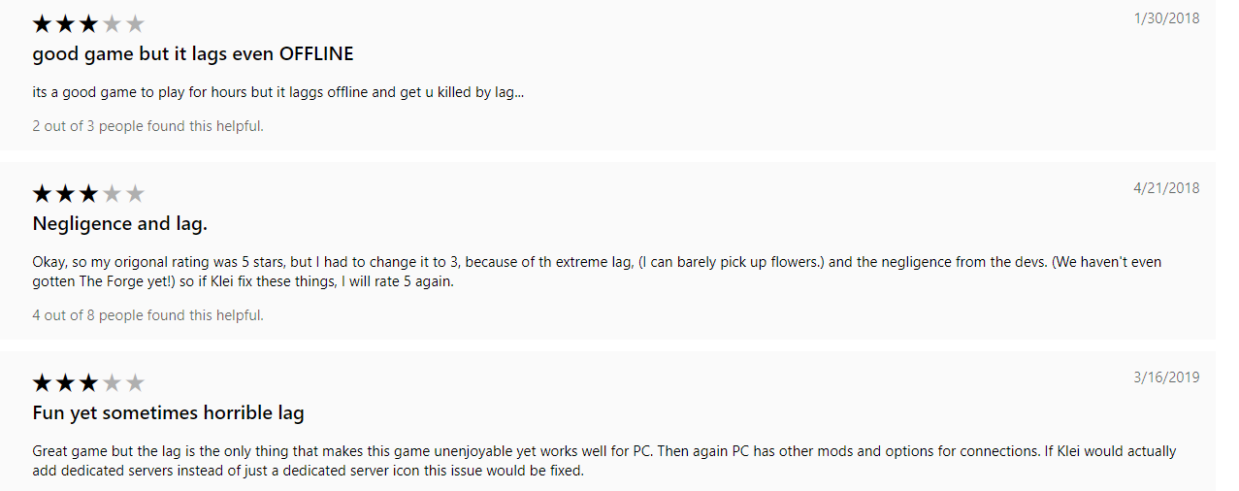Click the review text about lagging offline
This screenshot has height=491, width=1239.
pyautogui.click(x=278, y=93)
